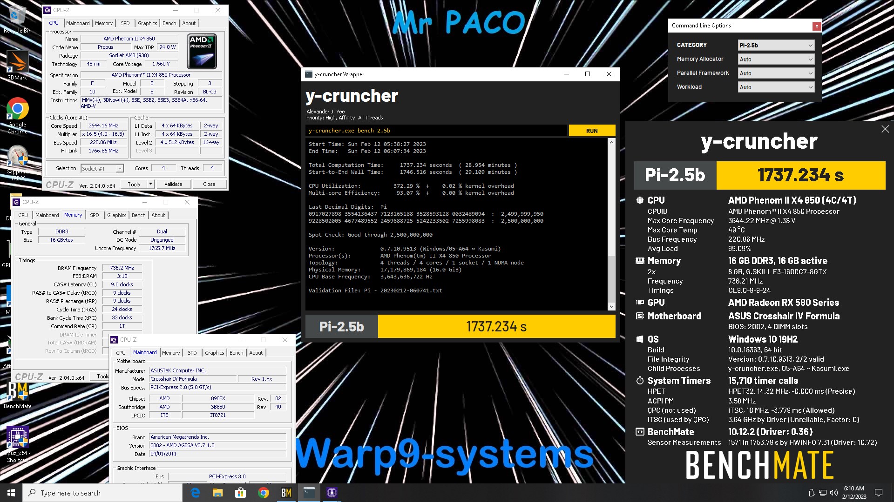The height and width of the screenshot is (502, 894).
Task: Close the Command Line Options panel
Action: [x=817, y=26]
